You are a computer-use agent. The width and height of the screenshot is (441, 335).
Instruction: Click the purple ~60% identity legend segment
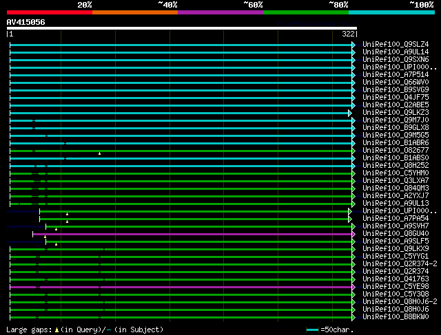point(220,12)
